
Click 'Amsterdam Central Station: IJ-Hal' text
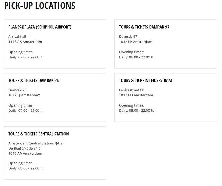click(35, 143)
